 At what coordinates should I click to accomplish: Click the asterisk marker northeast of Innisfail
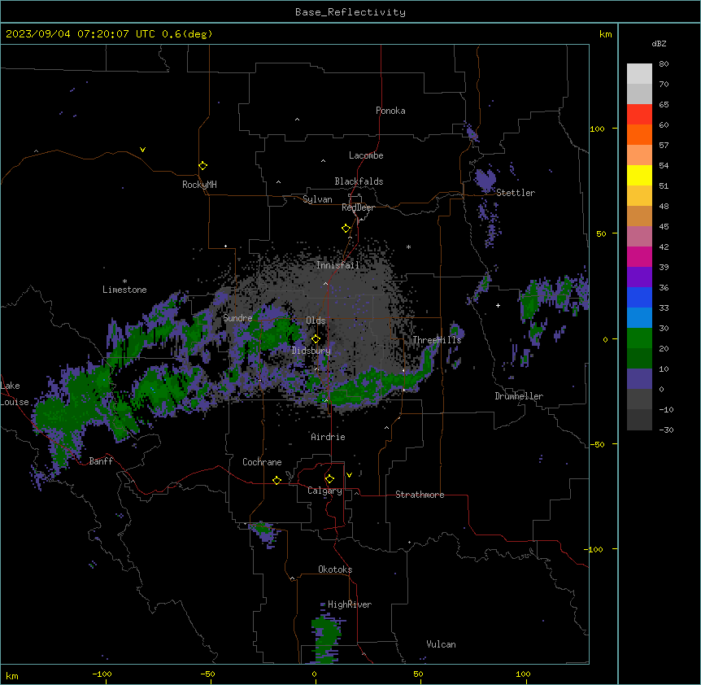coord(408,247)
